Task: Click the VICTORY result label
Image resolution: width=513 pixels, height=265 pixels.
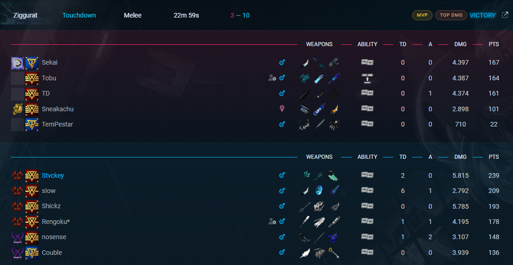Action: [x=482, y=15]
